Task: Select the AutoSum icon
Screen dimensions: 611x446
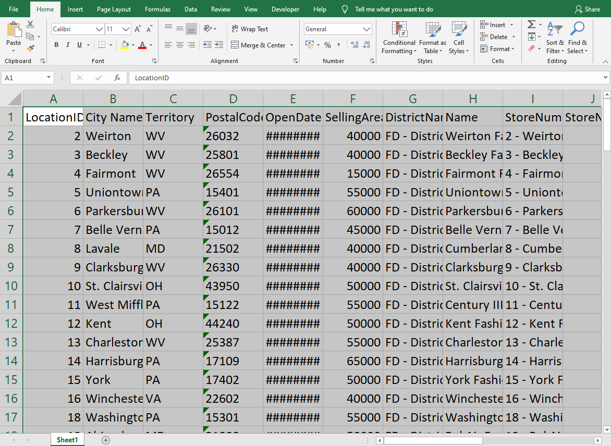Action: [x=531, y=23]
